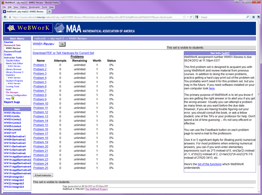Click the 'here' software link in Set Info

coord(212,88)
